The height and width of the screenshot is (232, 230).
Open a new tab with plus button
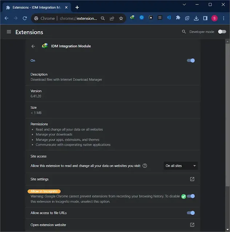[77, 7]
